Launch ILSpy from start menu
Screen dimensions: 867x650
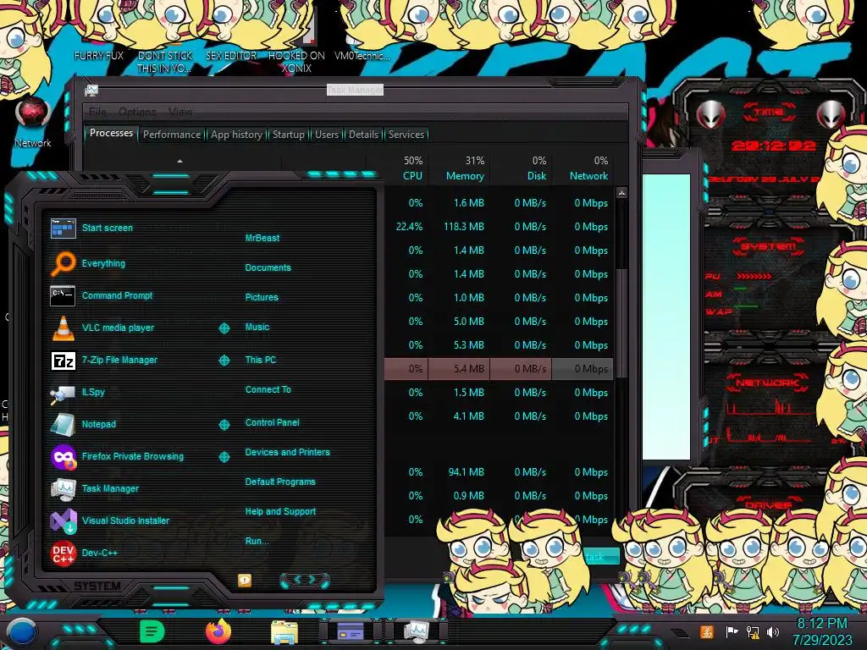pos(63,393)
